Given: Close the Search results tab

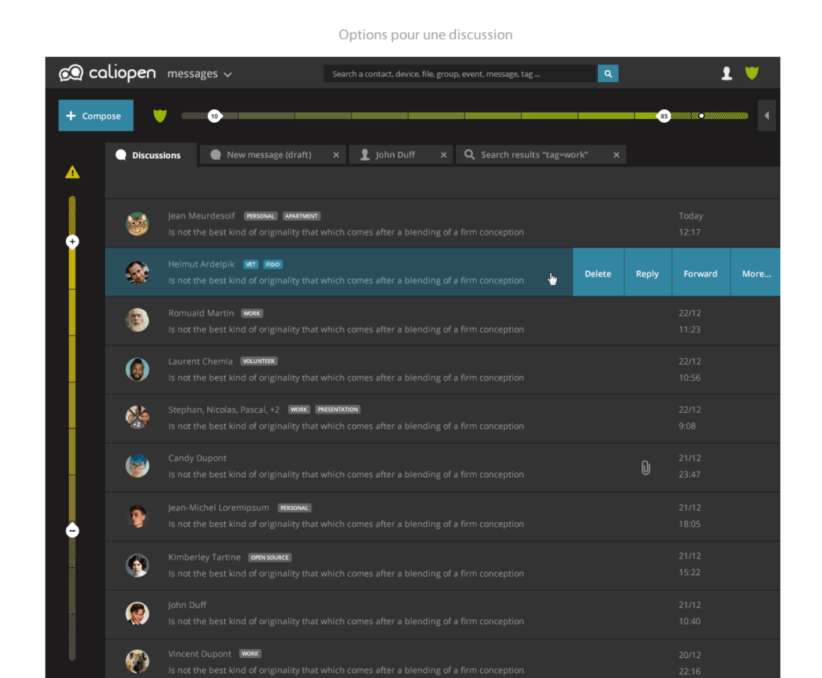Looking at the screenshot, I should 616,155.
